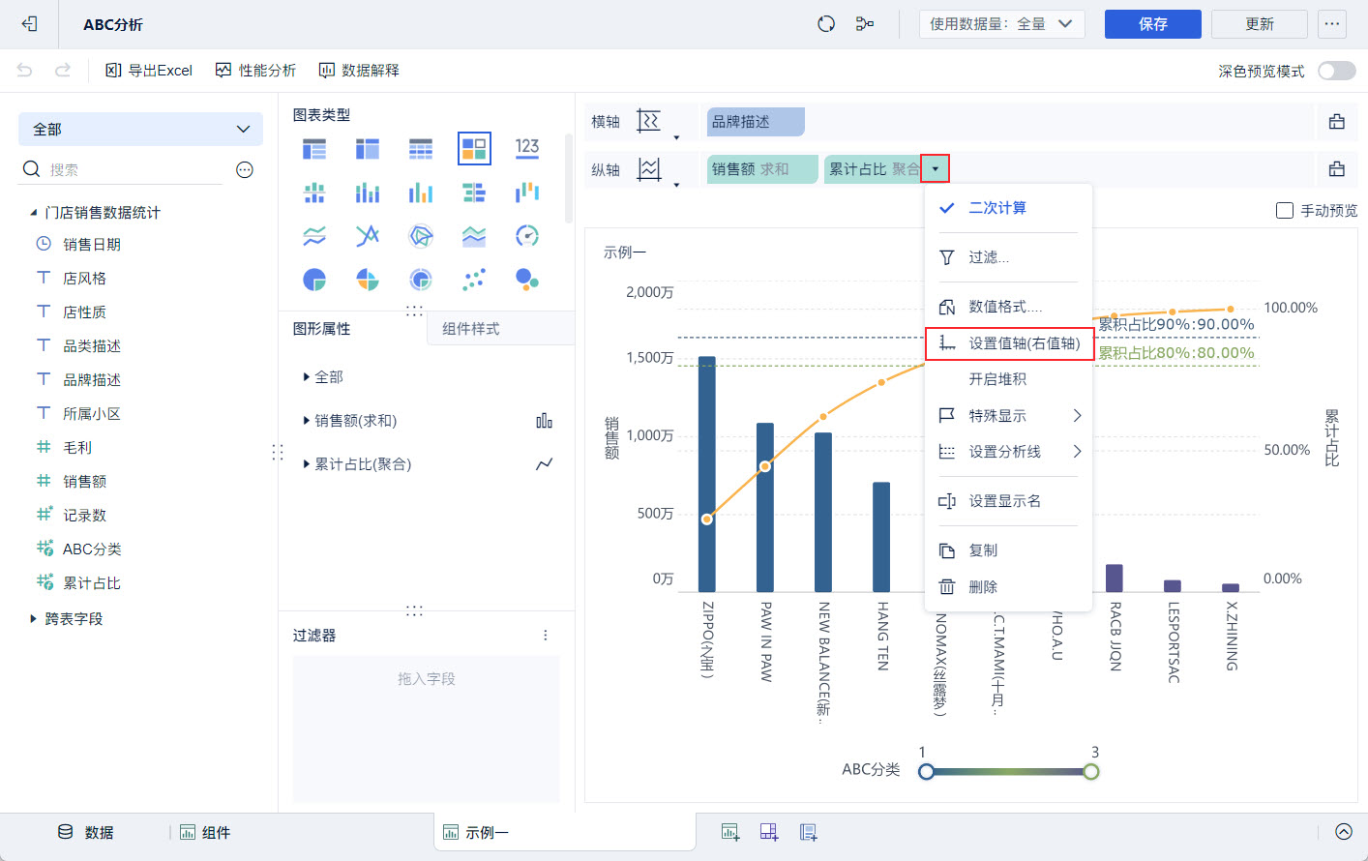Open the 全部 dataset dropdown
Viewport: 1368px width, 861px height.
point(140,129)
